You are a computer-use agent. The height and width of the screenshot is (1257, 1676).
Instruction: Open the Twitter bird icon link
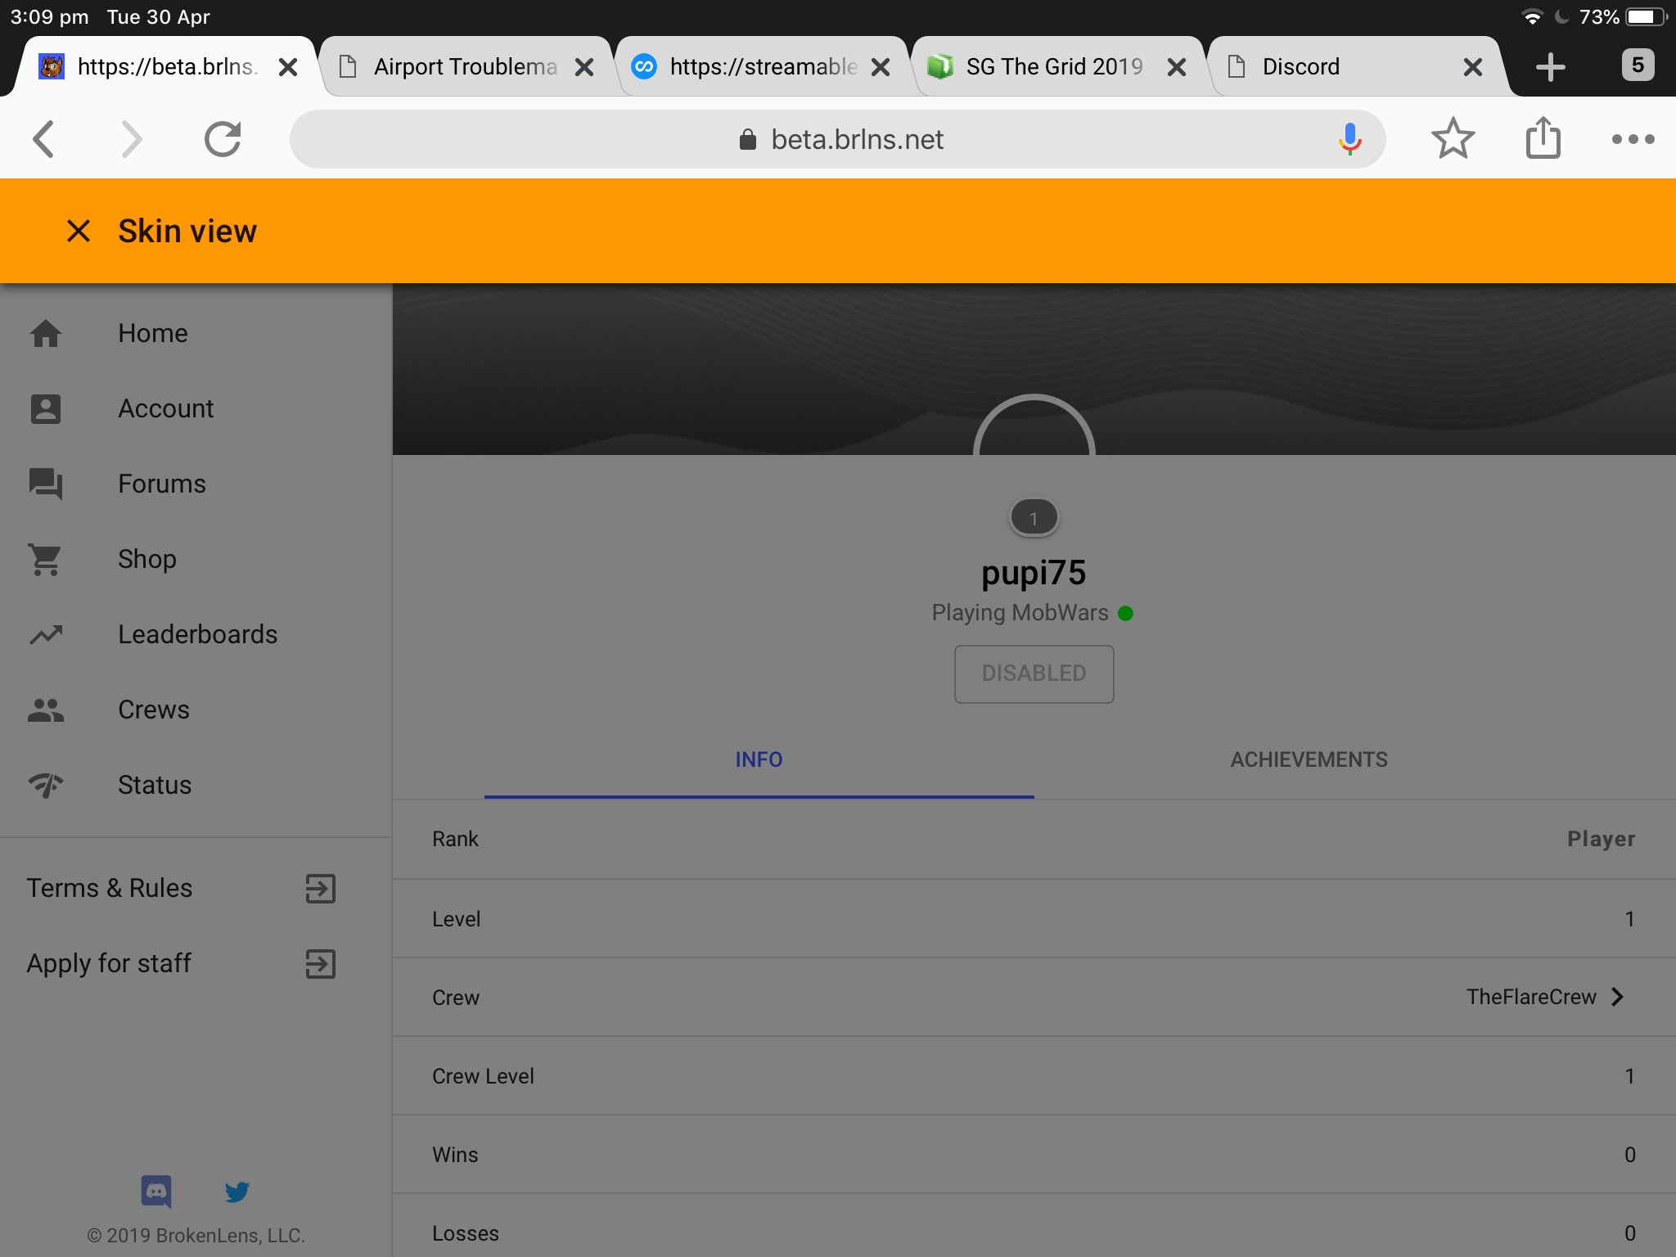tap(237, 1192)
